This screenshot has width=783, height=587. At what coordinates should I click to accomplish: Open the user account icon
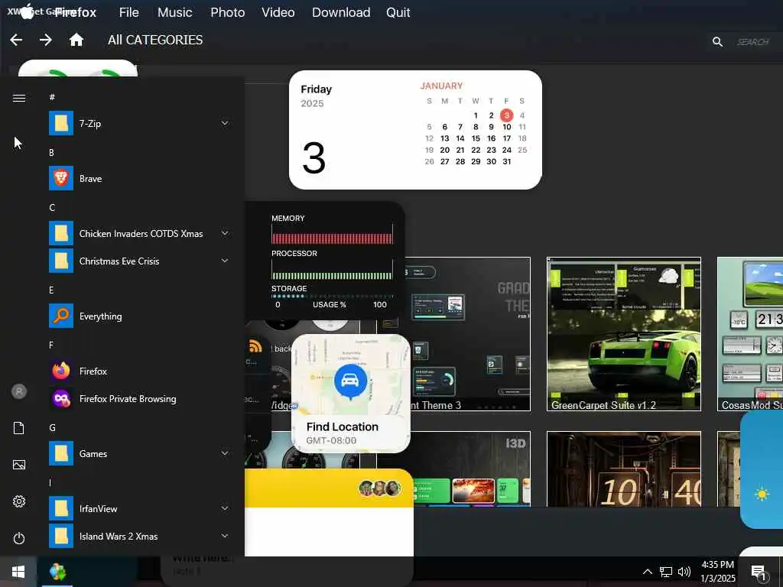pos(19,391)
